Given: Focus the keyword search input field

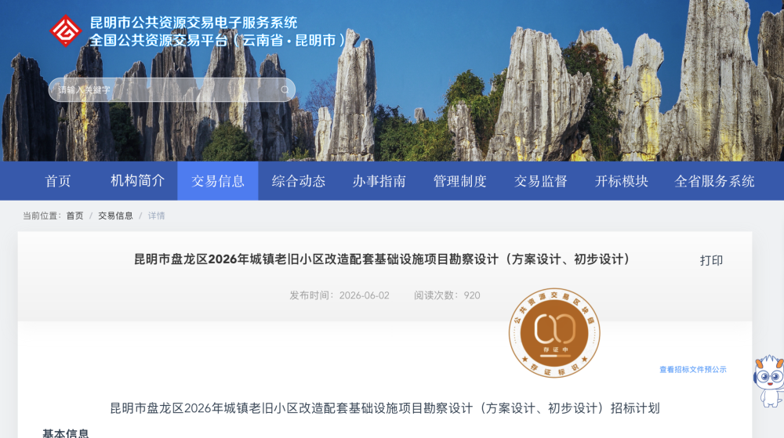Looking at the screenshot, I should 172,90.
